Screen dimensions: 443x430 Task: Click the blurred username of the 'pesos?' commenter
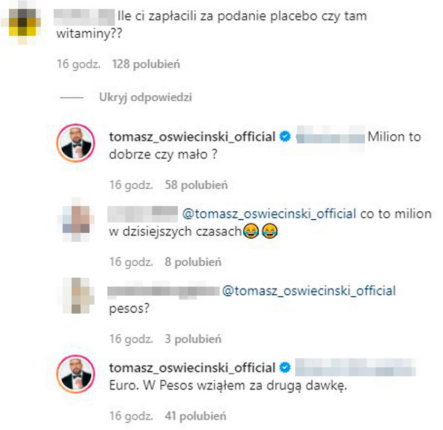[x=163, y=291]
